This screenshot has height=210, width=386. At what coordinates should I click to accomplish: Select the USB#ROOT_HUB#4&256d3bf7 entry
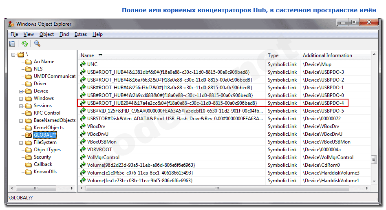point(170,88)
